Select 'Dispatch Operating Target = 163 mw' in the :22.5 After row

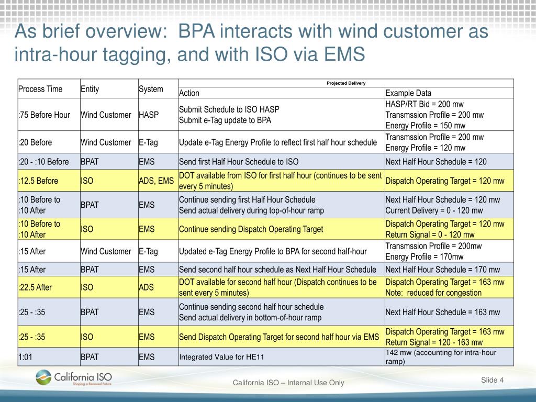pos(445,282)
